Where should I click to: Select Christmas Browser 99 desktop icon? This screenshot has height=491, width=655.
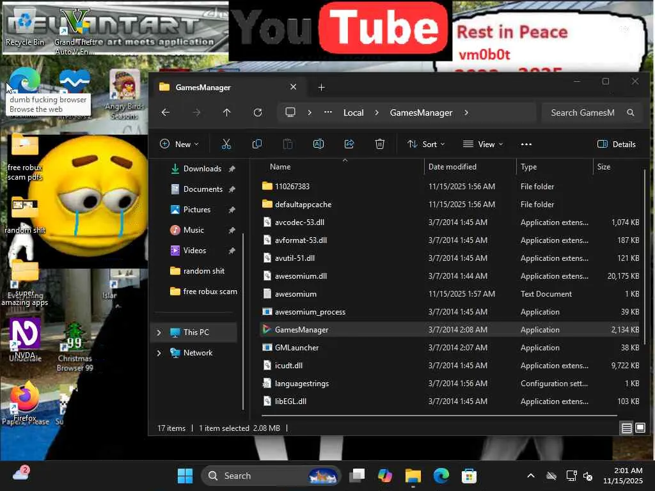click(75, 347)
